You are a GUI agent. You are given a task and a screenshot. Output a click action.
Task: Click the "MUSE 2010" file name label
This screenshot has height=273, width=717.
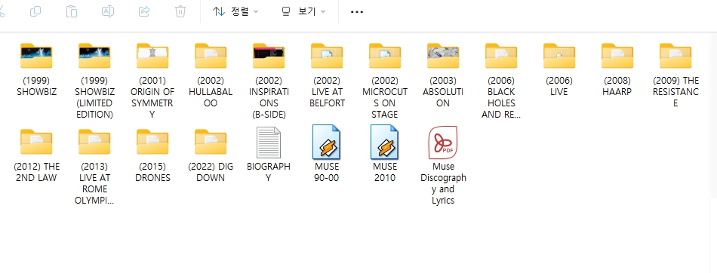tap(385, 172)
